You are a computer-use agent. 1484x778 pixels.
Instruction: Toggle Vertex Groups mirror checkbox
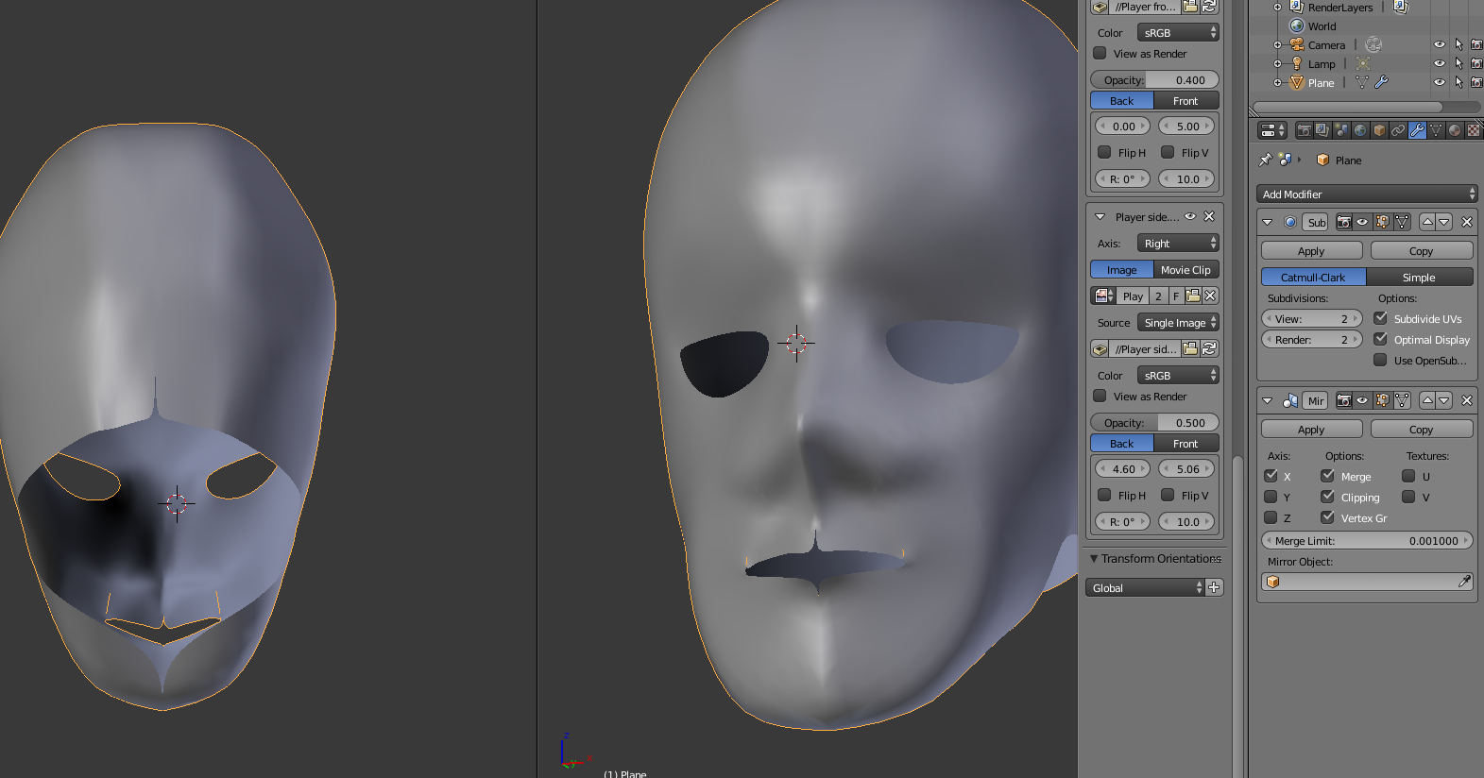tap(1327, 517)
